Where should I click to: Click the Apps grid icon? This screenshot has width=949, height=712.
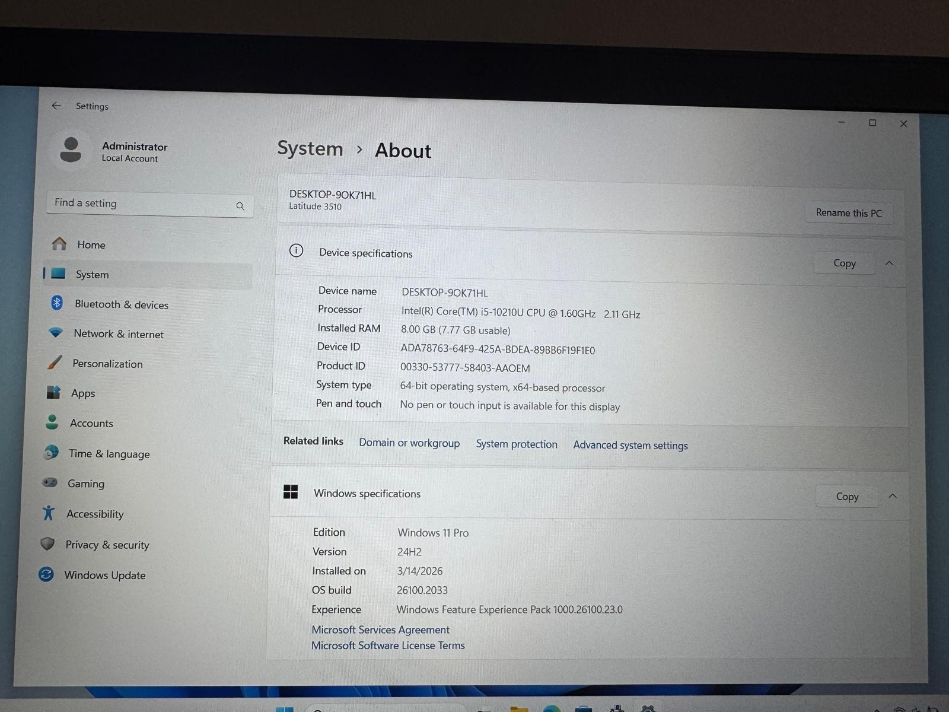pyautogui.click(x=53, y=392)
